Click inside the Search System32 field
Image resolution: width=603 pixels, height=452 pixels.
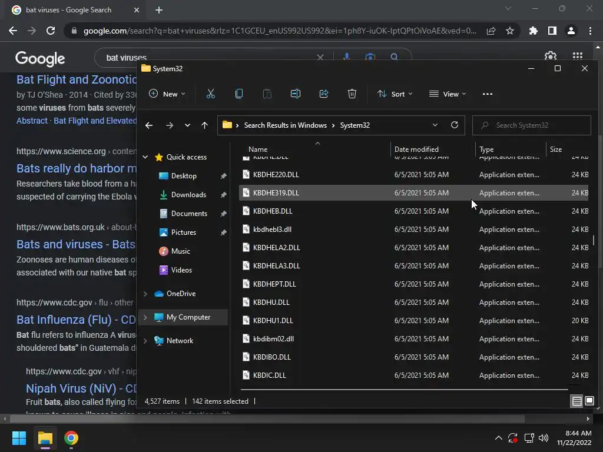532,125
